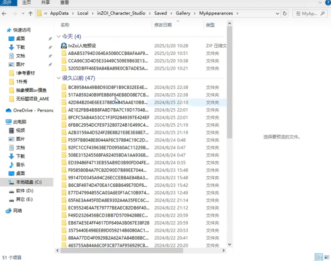Viewport: 331px width, 261px height.
Task: Open 网络 network location in sidebar
Action: tap(17, 210)
